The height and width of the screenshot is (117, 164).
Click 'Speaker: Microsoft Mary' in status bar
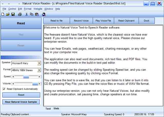pyautogui.click(x=74, y=114)
